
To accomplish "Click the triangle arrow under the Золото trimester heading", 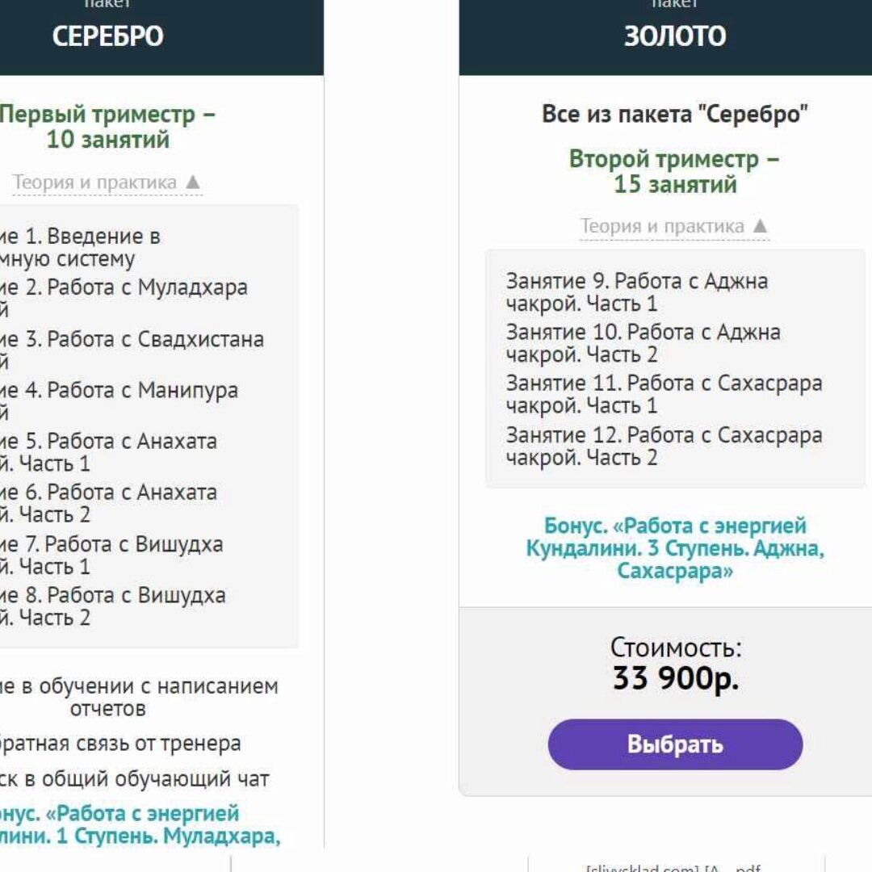I will coord(760,227).
